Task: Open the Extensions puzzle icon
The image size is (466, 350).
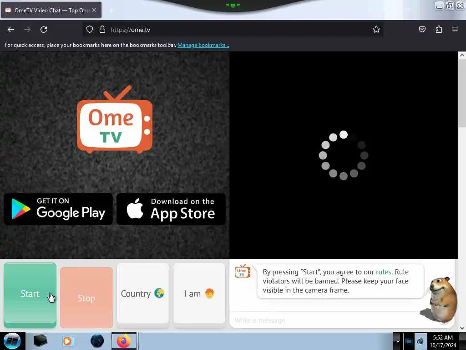Action: (439, 29)
